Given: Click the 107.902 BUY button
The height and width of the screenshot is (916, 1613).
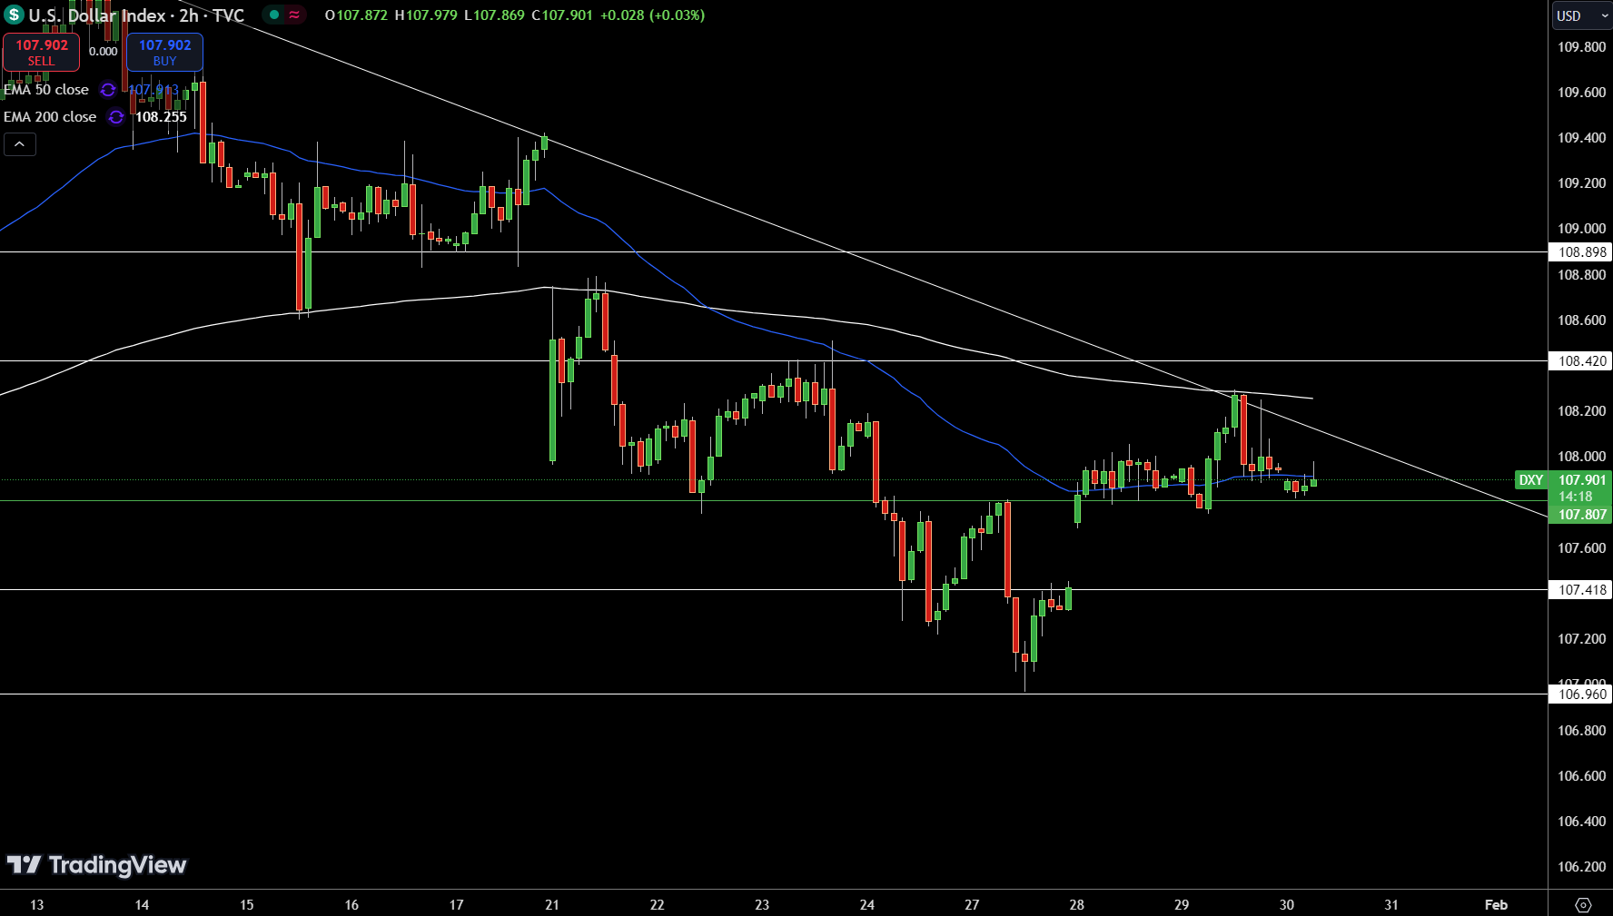Looking at the screenshot, I should 164,52.
